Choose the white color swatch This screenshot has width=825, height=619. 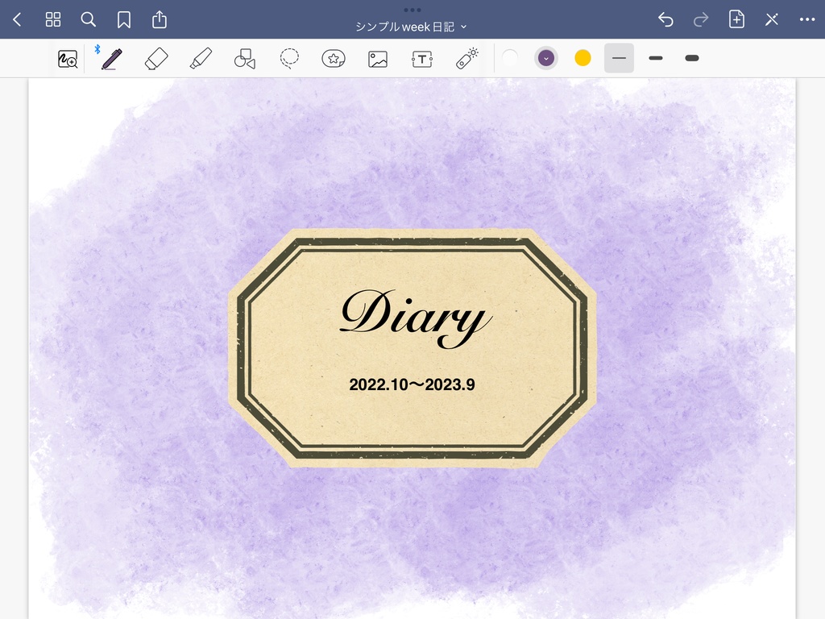[509, 58]
